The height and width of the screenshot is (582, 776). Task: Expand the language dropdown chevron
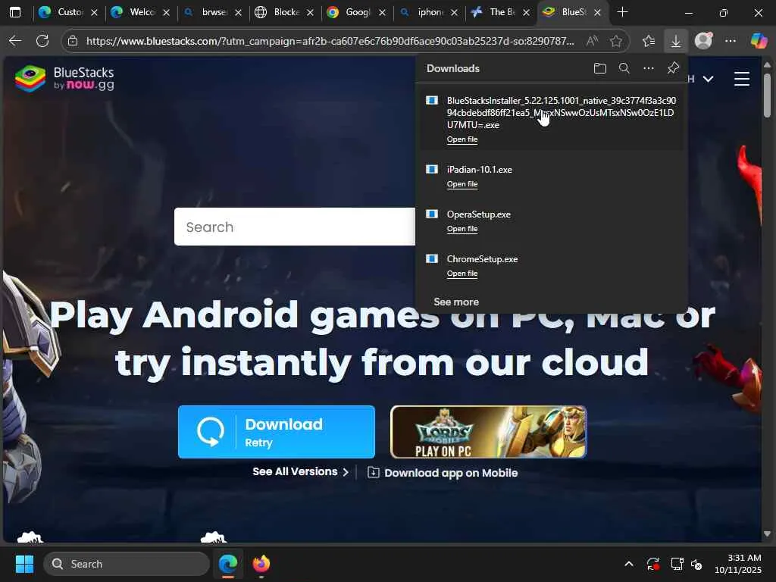pyautogui.click(x=709, y=79)
